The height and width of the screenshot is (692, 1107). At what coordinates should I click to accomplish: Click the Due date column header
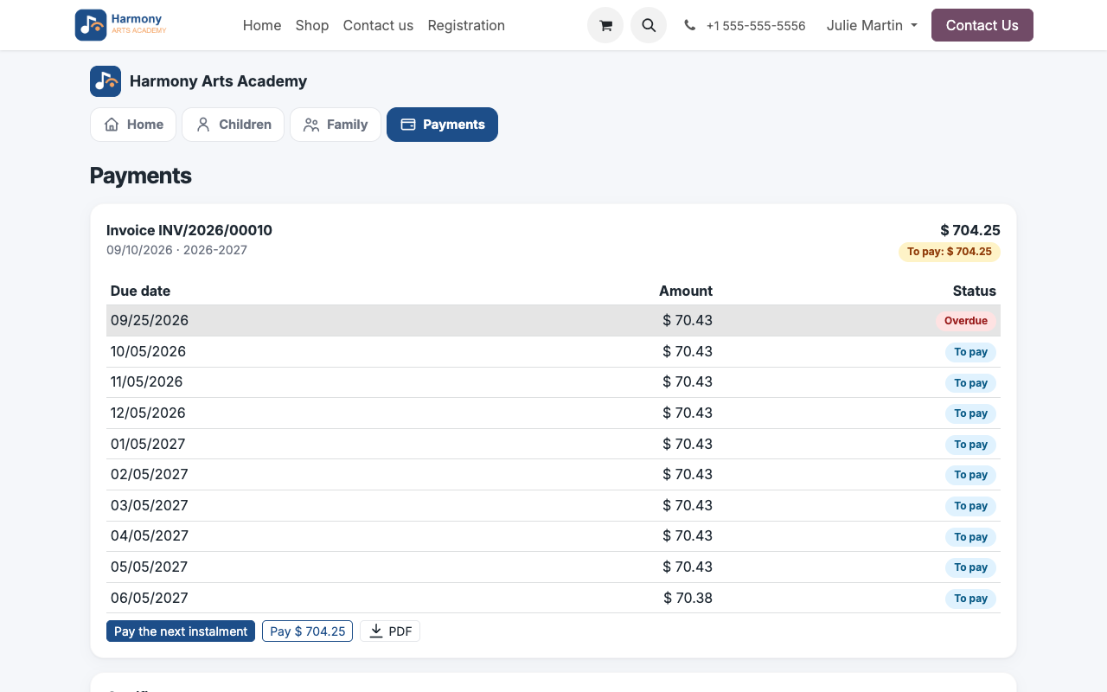140,291
